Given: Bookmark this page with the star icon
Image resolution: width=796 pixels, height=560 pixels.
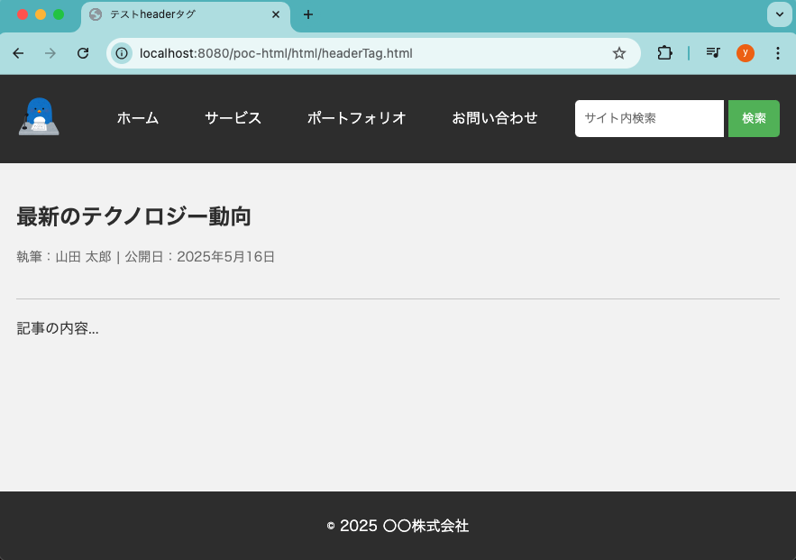Looking at the screenshot, I should pyautogui.click(x=618, y=53).
